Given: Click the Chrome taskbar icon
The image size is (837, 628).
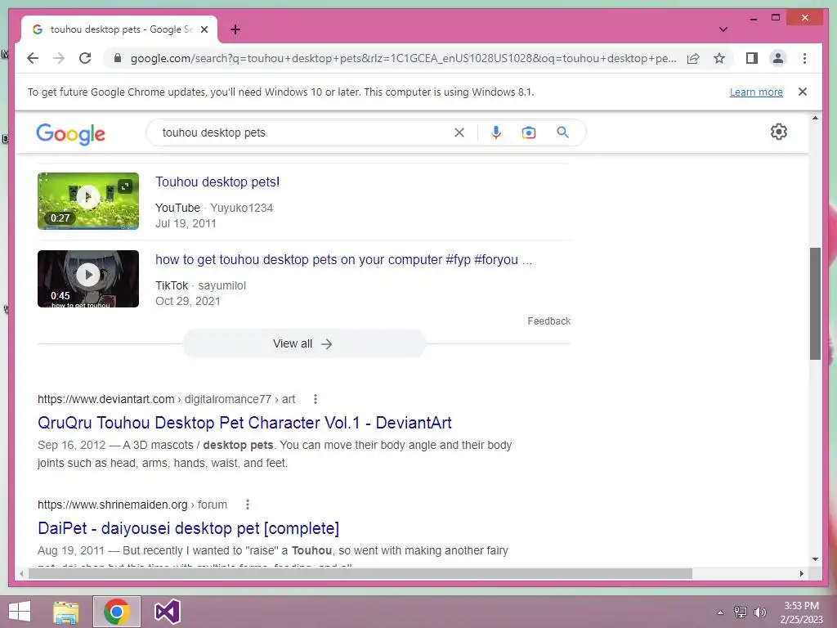Looking at the screenshot, I should point(116,612).
